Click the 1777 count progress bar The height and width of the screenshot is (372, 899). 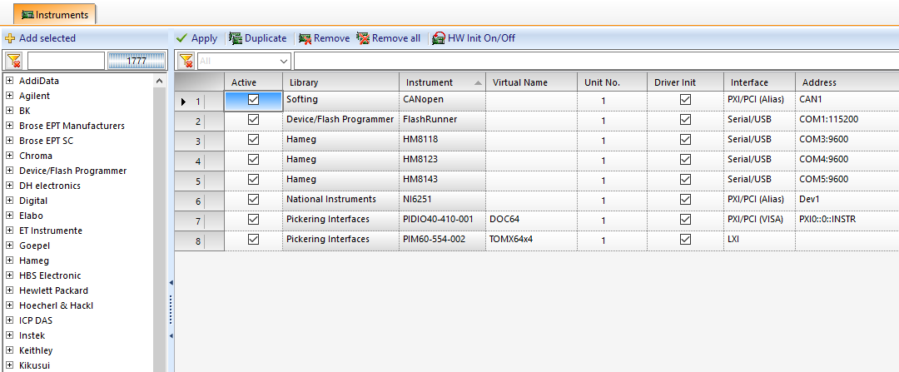[x=136, y=60]
